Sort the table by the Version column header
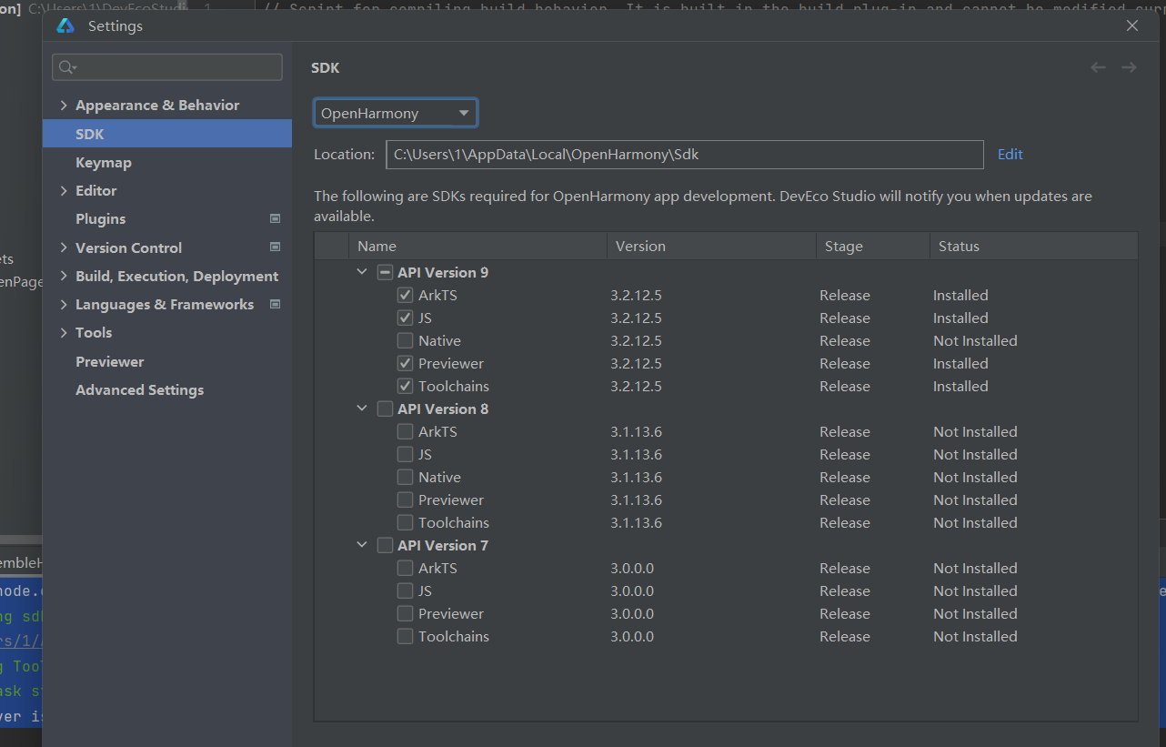The height and width of the screenshot is (747, 1166). 711,246
